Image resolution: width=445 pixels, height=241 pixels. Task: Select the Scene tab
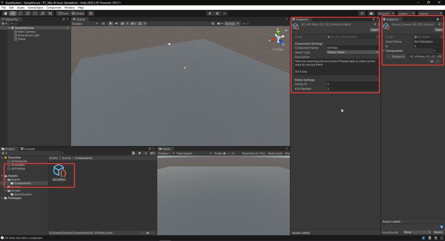click(78, 19)
